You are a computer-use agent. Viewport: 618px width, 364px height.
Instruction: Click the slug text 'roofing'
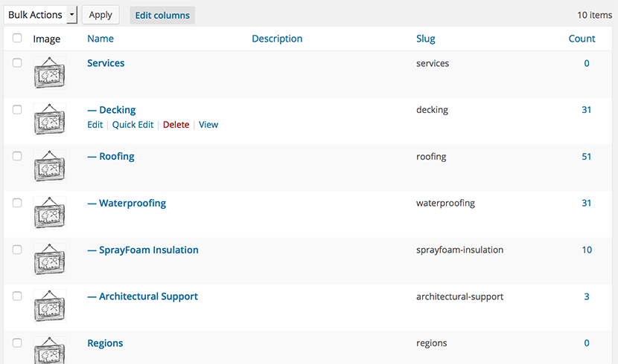tap(431, 157)
